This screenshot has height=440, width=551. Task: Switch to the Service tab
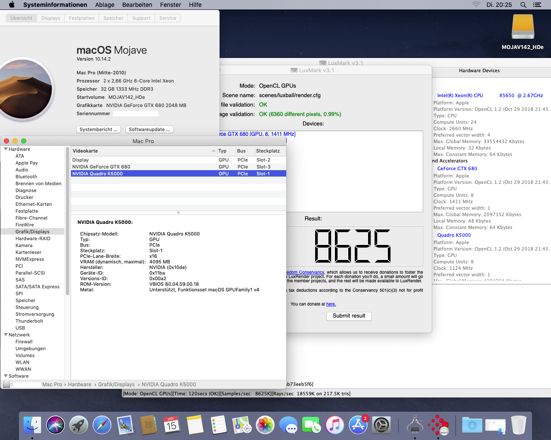(167, 18)
